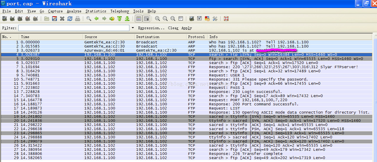This screenshot has height=162, width=377.
Task: Sort by the Time column header
Action: tap(51, 37)
